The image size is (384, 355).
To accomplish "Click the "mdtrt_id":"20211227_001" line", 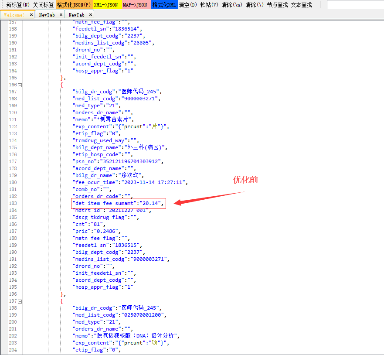I will click(112, 211).
